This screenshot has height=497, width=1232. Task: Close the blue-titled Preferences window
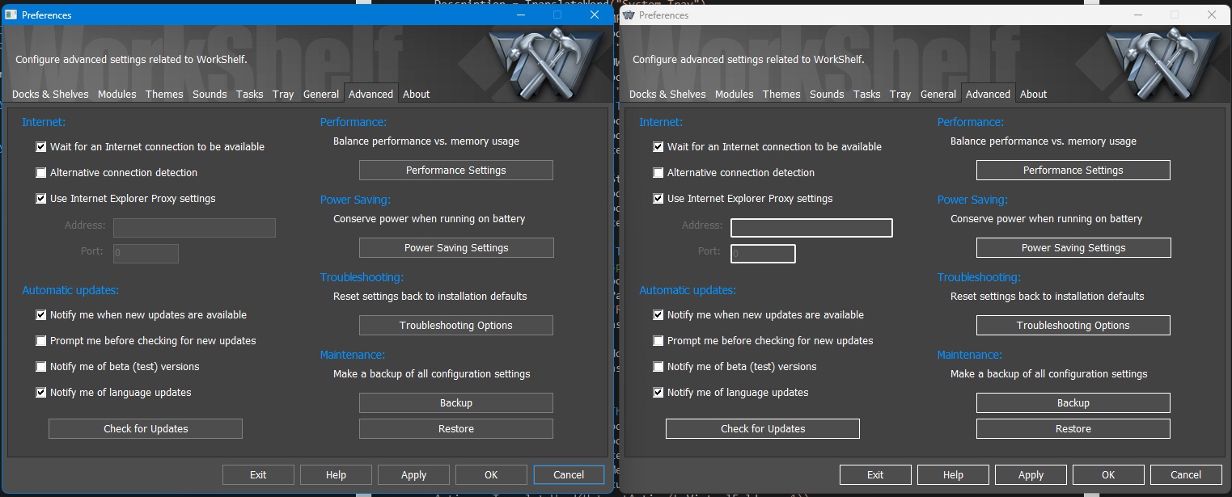(595, 15)
